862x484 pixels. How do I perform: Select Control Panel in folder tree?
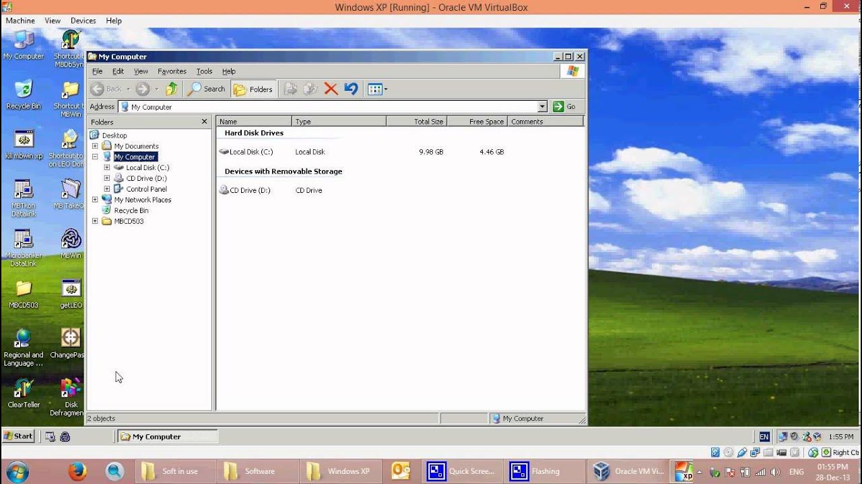click(146, 189)
